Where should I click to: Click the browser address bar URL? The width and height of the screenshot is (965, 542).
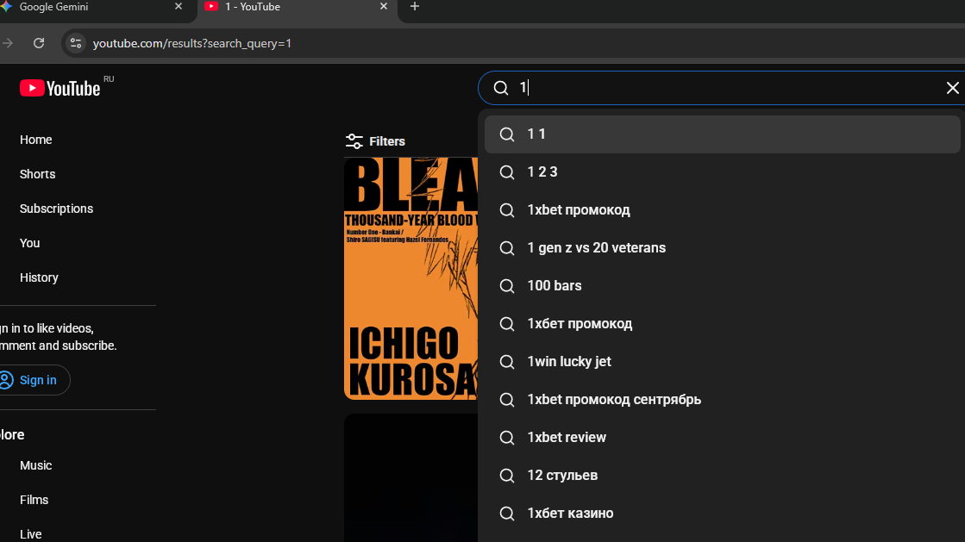point(192,44)
